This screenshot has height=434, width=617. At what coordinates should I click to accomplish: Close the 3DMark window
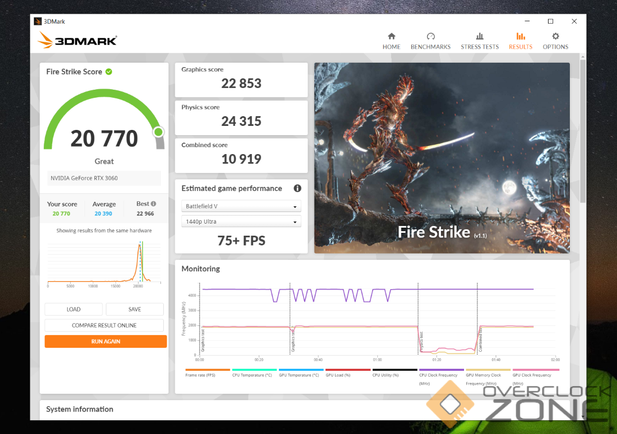(x=574, y=21)
